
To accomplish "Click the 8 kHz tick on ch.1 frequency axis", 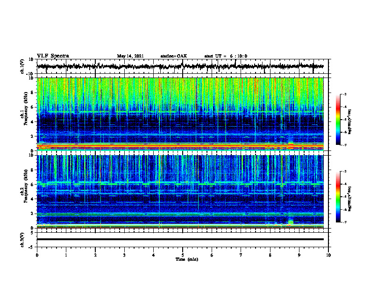I will [x=33, y=93].
